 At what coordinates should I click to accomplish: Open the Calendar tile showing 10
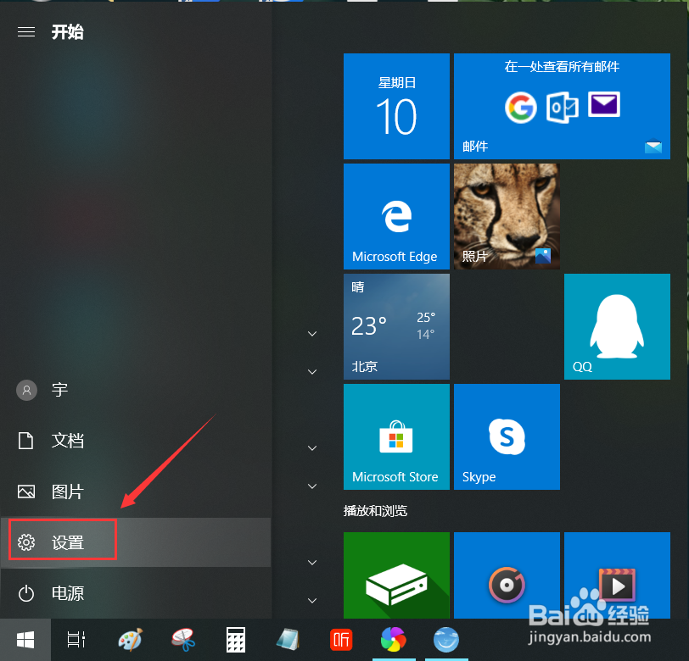pyautogui.click(x=396, y=106)
